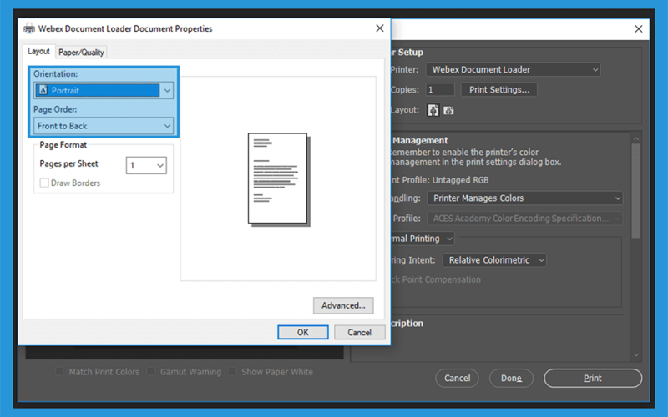Click the Done button
668x417 pixels.
511,378
